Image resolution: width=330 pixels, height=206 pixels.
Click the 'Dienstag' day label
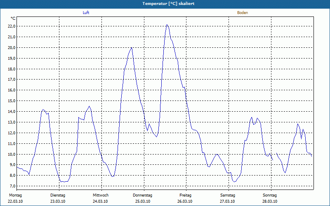[58, 195]
